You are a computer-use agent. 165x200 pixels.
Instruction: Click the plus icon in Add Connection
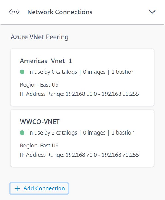pyautogui.click(x=17, y=188)
